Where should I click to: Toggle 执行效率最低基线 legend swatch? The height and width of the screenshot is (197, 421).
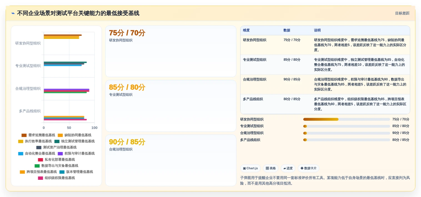21,142
